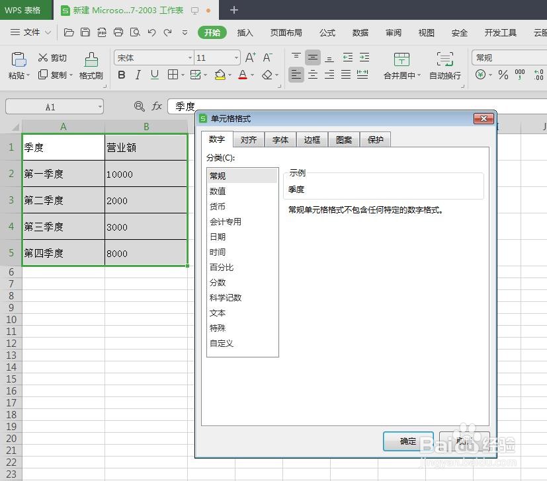Open font color dropdown arrow
This screenshot has width=547, height=481.
pyautogui.click(x=252, y=75)
